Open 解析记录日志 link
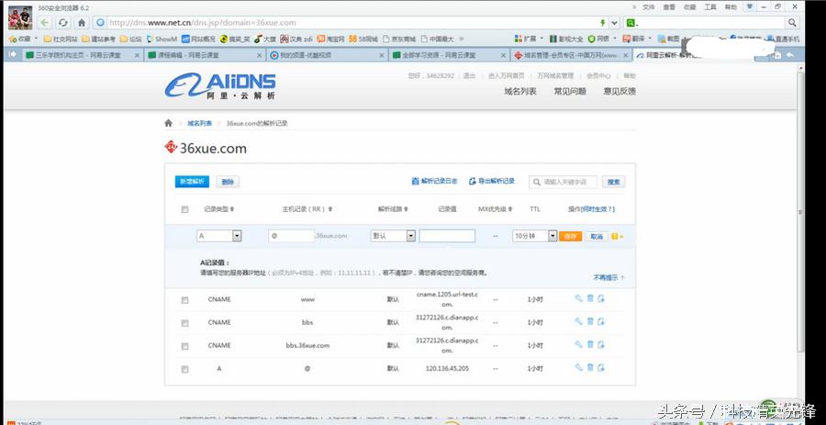Image resolution: width=826 pixels, height=425 pixels. pyautogui.click(x=435, y=181)
